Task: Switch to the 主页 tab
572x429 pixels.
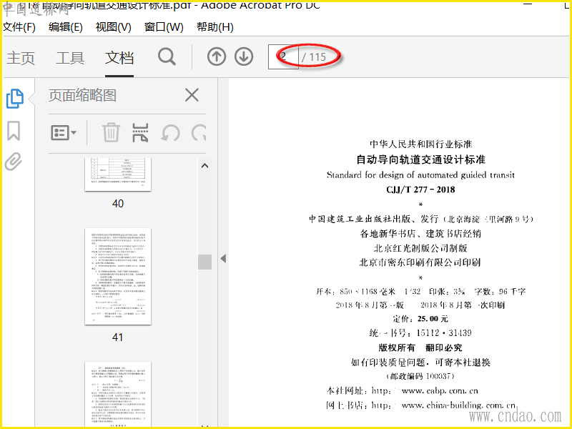Action: click(21, 58)
